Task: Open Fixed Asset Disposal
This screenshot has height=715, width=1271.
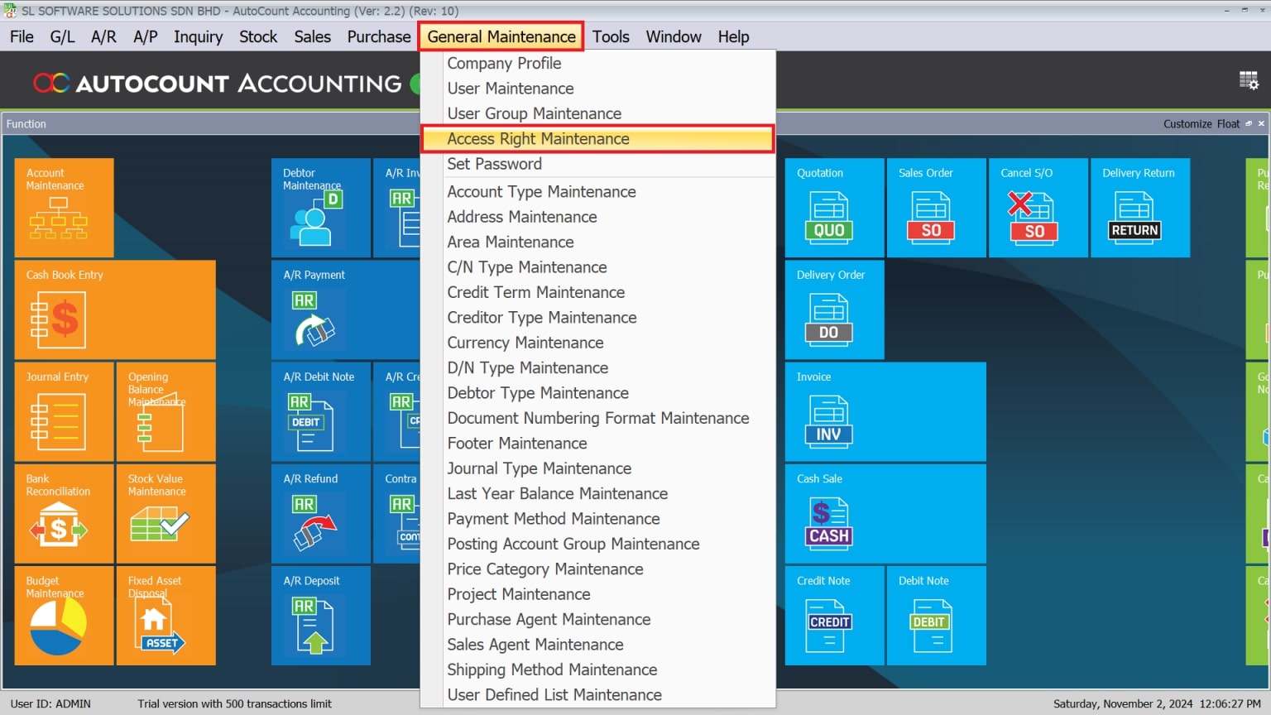Action: pos(165,615)
